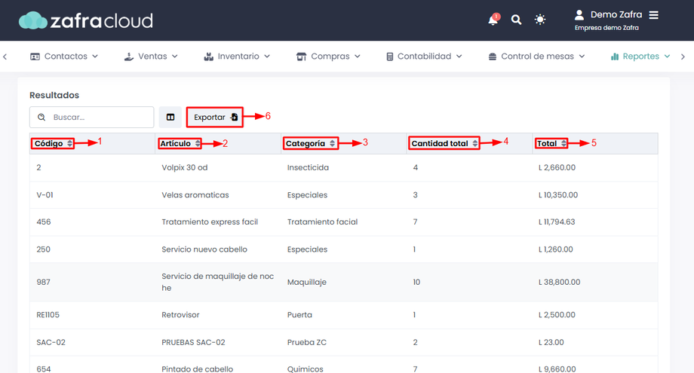Open the Demo Zafra user avatar icon

pos(579,15)
